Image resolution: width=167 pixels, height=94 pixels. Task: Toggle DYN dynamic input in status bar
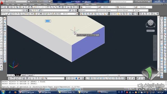point(69,89)
